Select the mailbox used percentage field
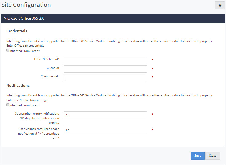The width and height of the screenshot is (226, 165). click(x=105, y=130)
